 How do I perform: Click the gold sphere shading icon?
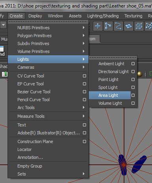[140, 74]
